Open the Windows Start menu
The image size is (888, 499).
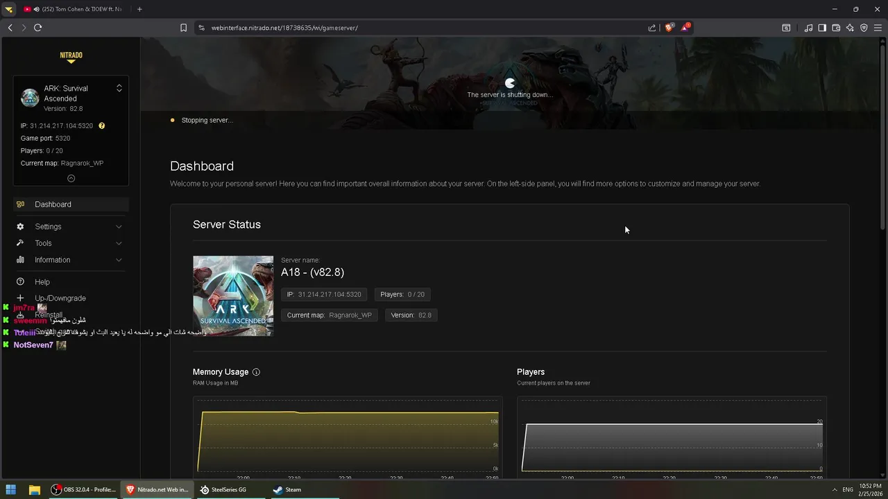point(12,489)
